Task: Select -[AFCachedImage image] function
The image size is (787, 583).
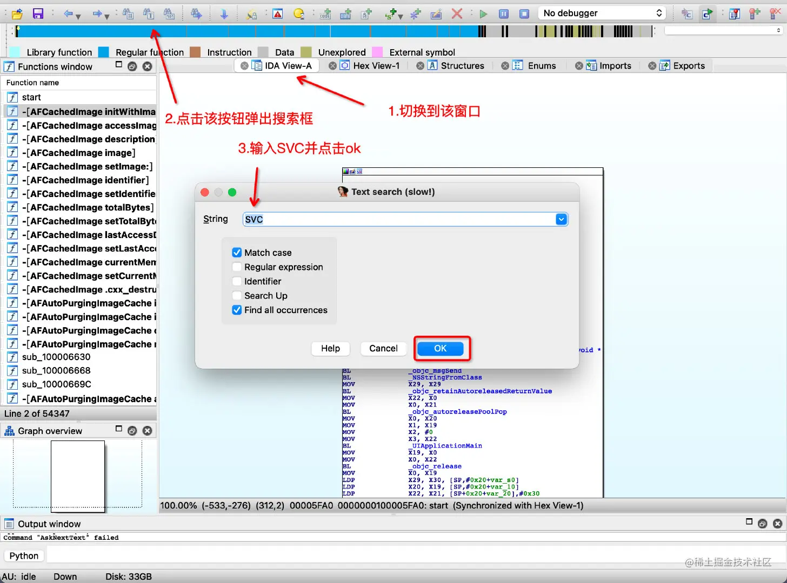Action: [x=80, y=153]
